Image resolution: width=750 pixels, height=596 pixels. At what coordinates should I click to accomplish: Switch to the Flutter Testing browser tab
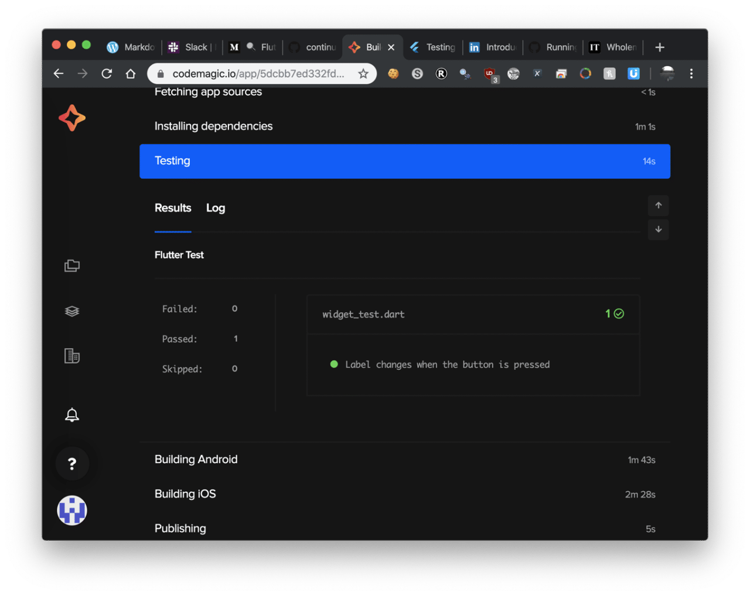(x=433, y=47)
